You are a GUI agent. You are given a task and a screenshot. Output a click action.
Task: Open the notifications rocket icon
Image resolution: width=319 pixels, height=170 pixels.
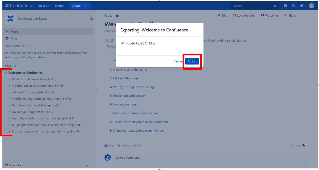pyautogui.click(x=302, y=6)
